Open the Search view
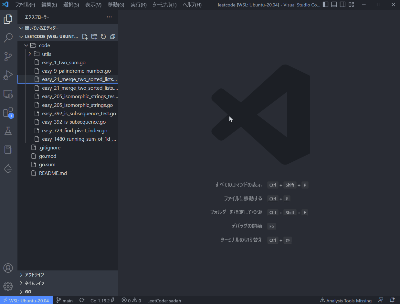This screenshot has width=400, height=304. (8, 38)
